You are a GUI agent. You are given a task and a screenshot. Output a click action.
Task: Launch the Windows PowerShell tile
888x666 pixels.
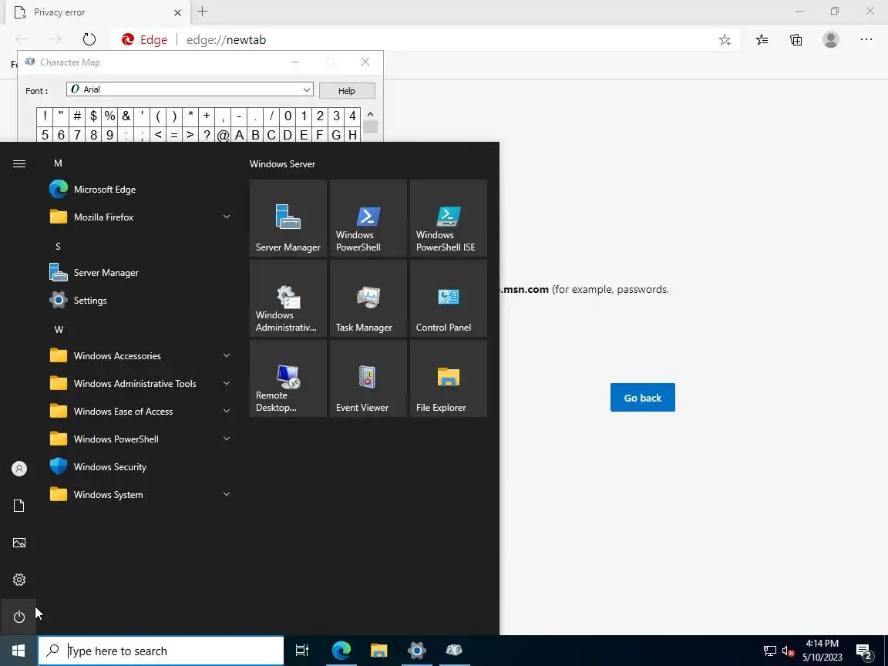pyautogui.click(x=368, y=218)
